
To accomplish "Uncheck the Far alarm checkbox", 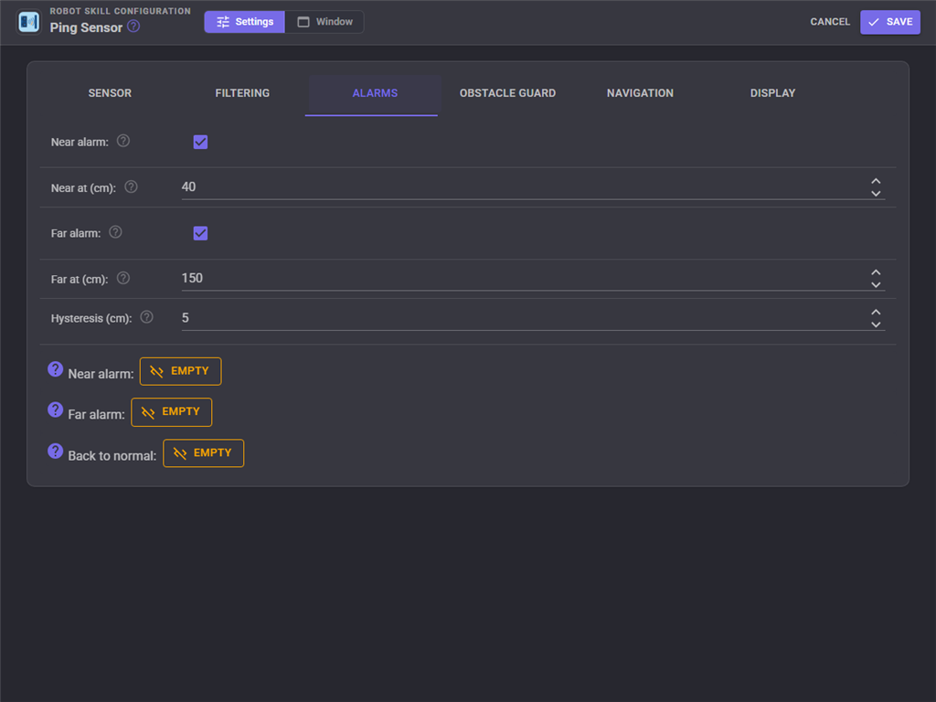I will [200, 233].
